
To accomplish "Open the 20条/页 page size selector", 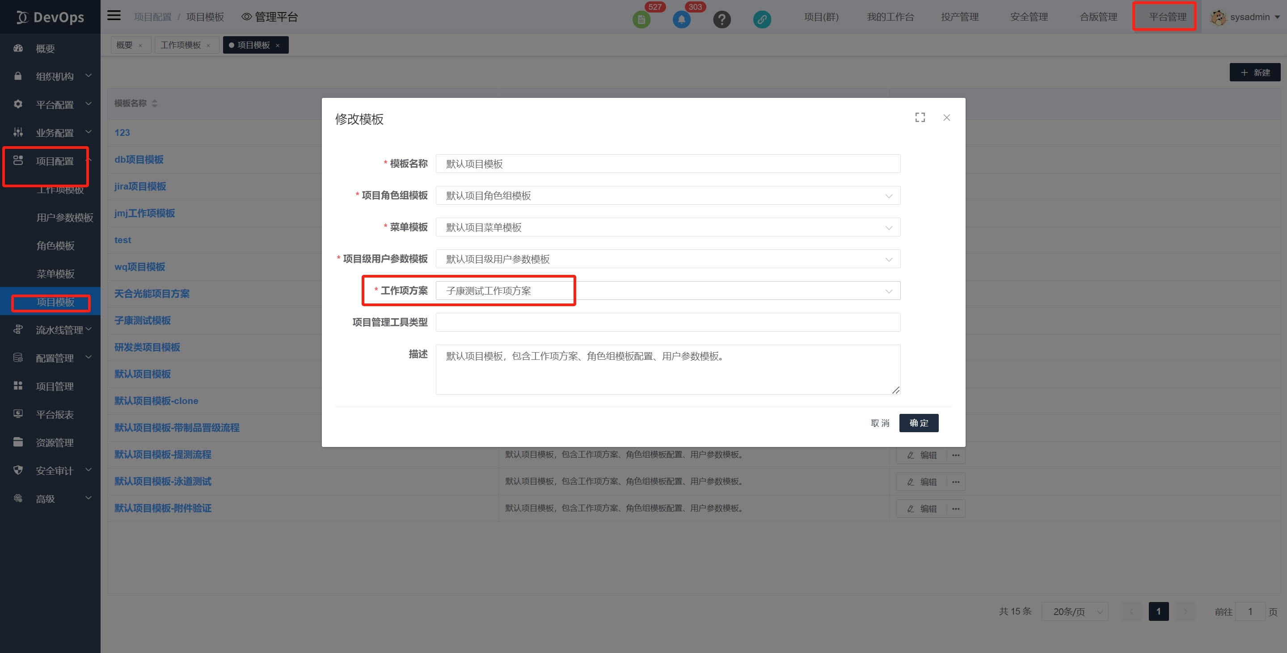I will click(1075, 611).
